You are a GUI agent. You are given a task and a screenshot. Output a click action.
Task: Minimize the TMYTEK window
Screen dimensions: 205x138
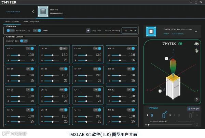[x=191, y=2]
